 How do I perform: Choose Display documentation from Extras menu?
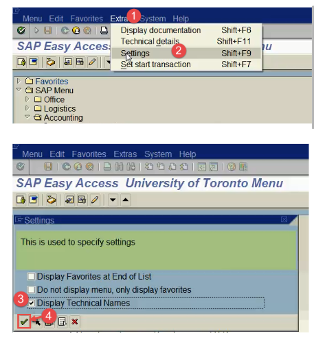tap(186, 30)
